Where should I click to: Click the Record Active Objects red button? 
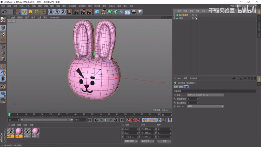pos(128,120)
